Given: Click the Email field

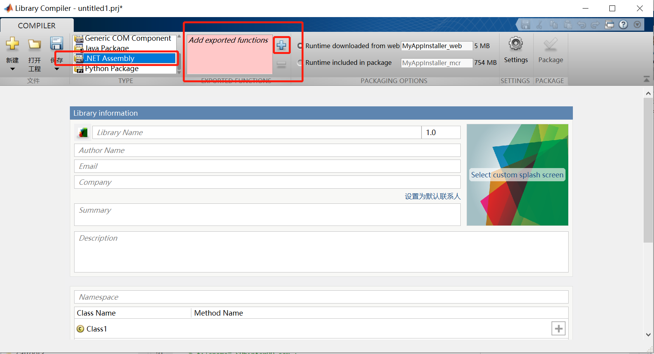Looking at the screenshot, I should click(x=267, y=166).
